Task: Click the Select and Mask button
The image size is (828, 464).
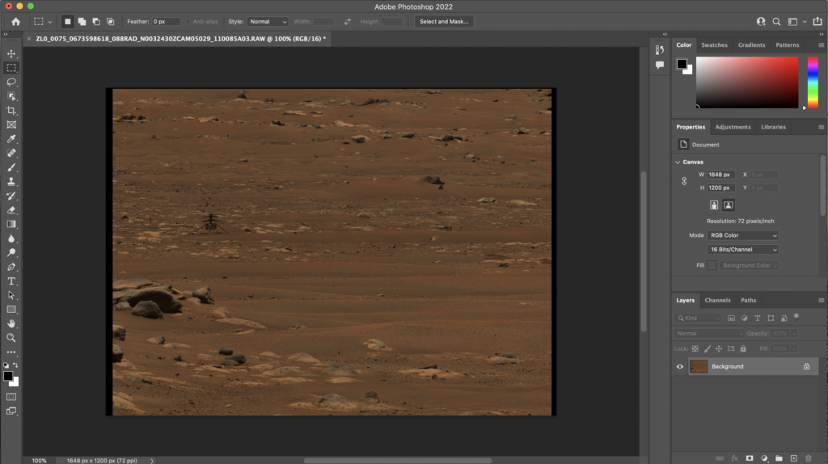Action: click(x=445, y=22)
